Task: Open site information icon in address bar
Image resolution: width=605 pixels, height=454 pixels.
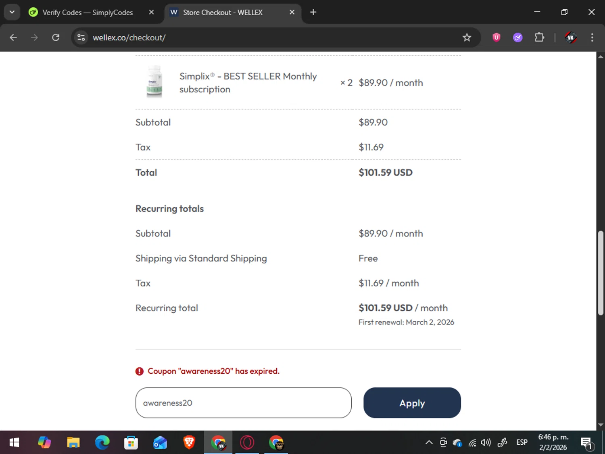Action: pos(81,38)
